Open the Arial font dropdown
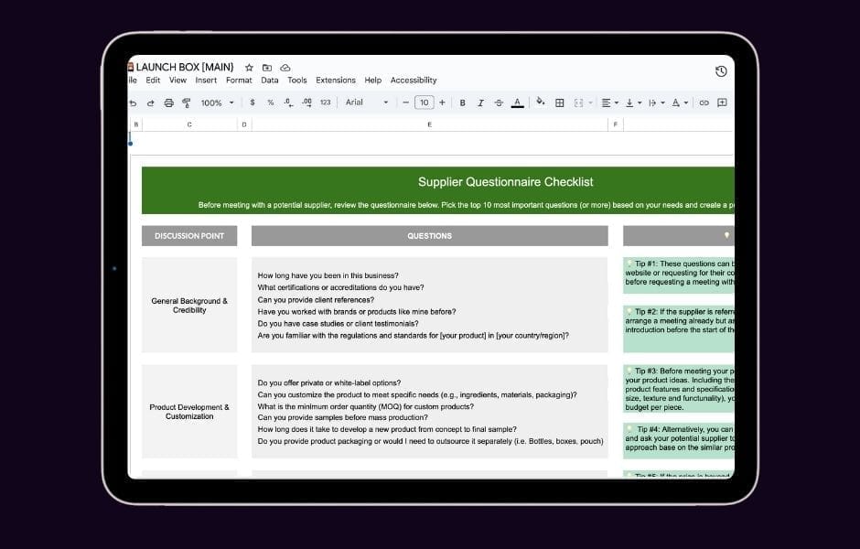Viewport: 860px width, 549px height. [366, 102]
